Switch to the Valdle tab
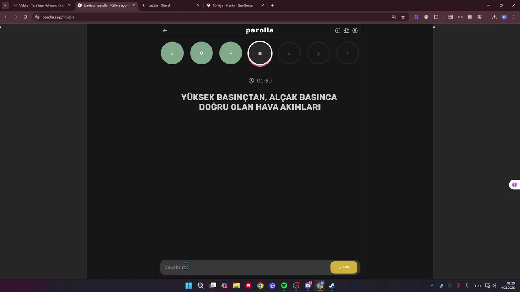The height and width of the screenshot is (292, 520). tap(42, 6)
